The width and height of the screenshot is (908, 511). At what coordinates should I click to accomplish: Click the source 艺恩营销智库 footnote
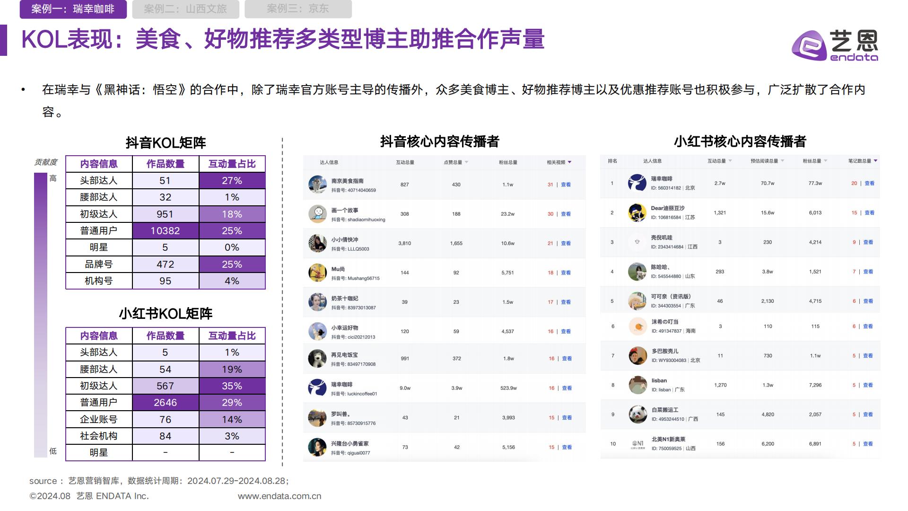click(x=158, y=481)
